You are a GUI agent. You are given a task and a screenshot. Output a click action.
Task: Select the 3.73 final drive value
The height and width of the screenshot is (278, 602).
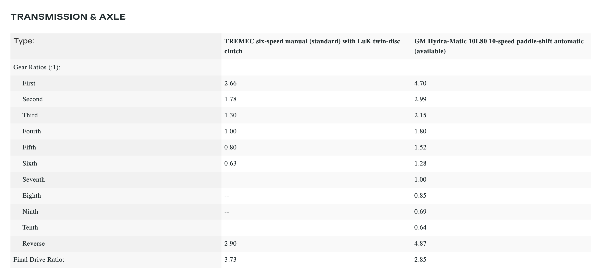(230, 260)
